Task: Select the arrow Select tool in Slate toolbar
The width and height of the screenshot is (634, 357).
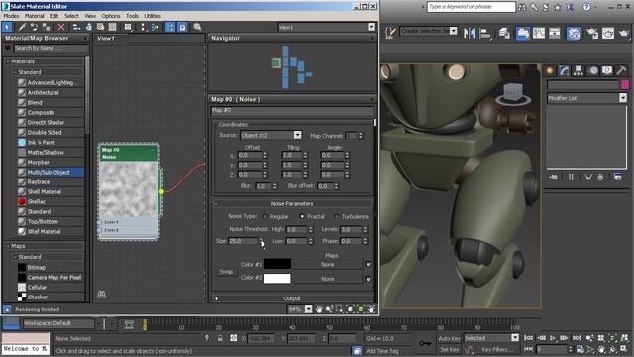Action: (7, 27)
